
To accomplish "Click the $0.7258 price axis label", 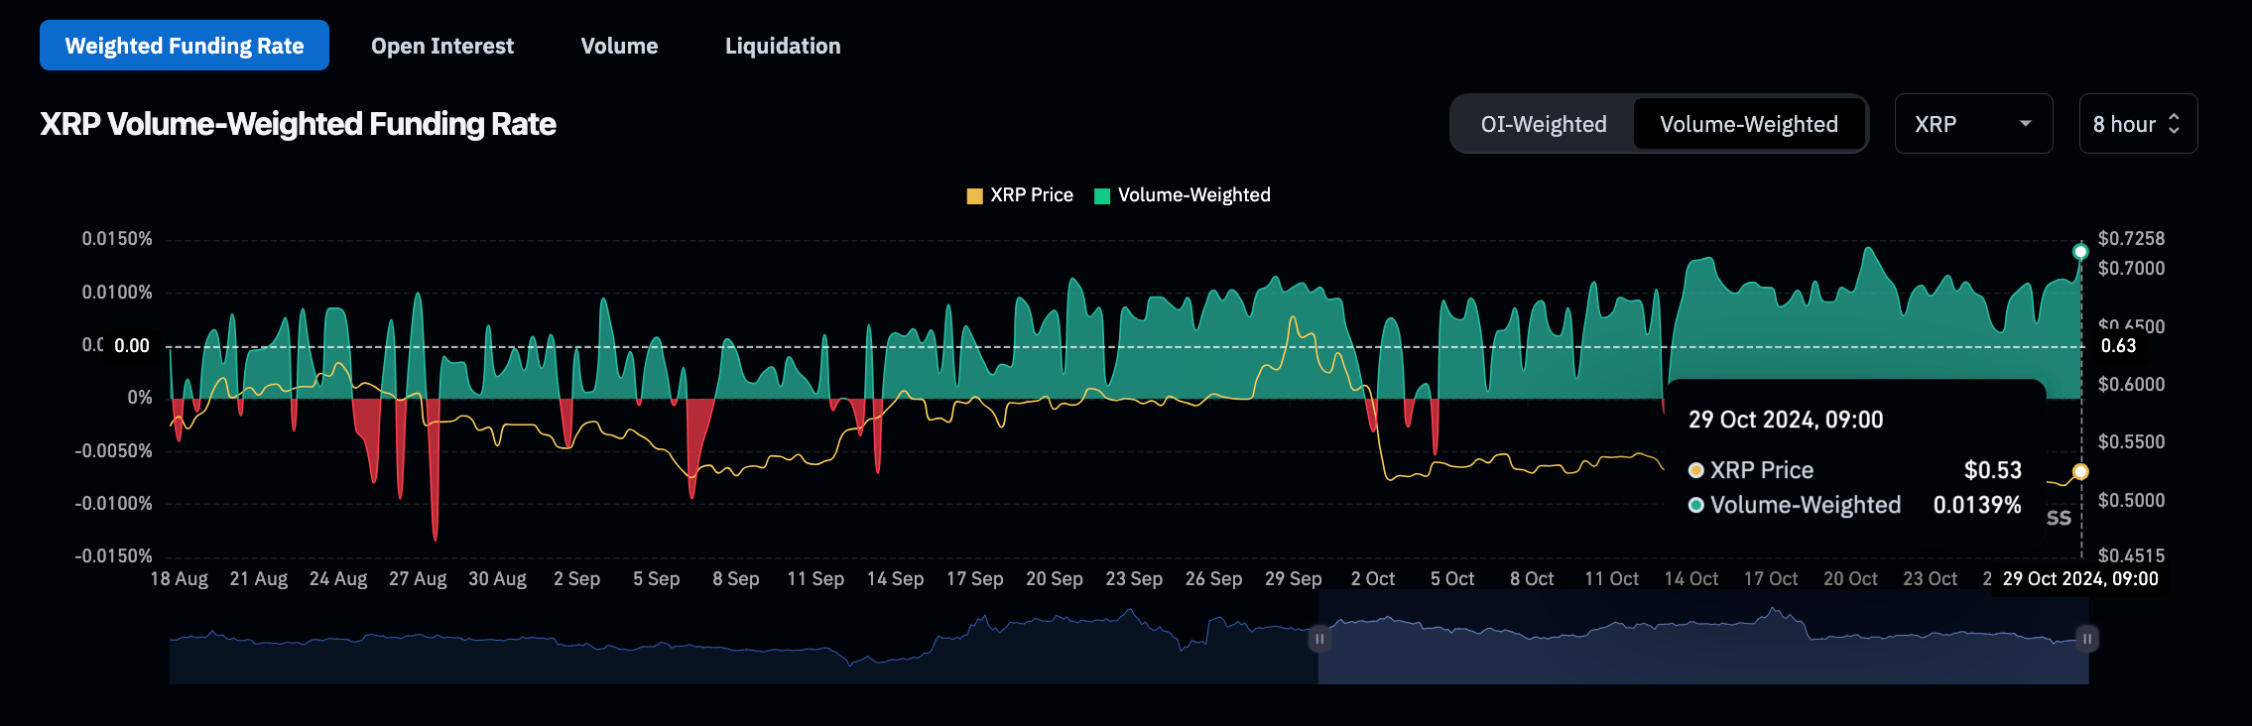I will [x=2132, y=239].
